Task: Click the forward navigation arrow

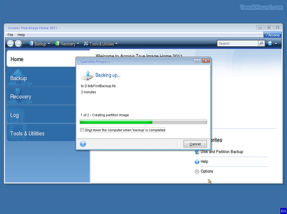Action: click(18, 43)
